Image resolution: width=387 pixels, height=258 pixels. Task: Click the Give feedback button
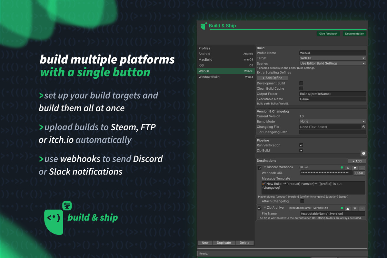tap(328, 34)
